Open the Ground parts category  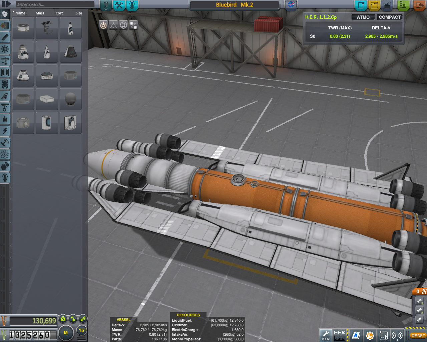pyautogui.click(x=5, y=108)
